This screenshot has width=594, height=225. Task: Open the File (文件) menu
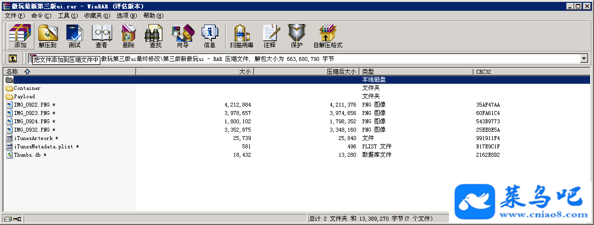point(14,16)
